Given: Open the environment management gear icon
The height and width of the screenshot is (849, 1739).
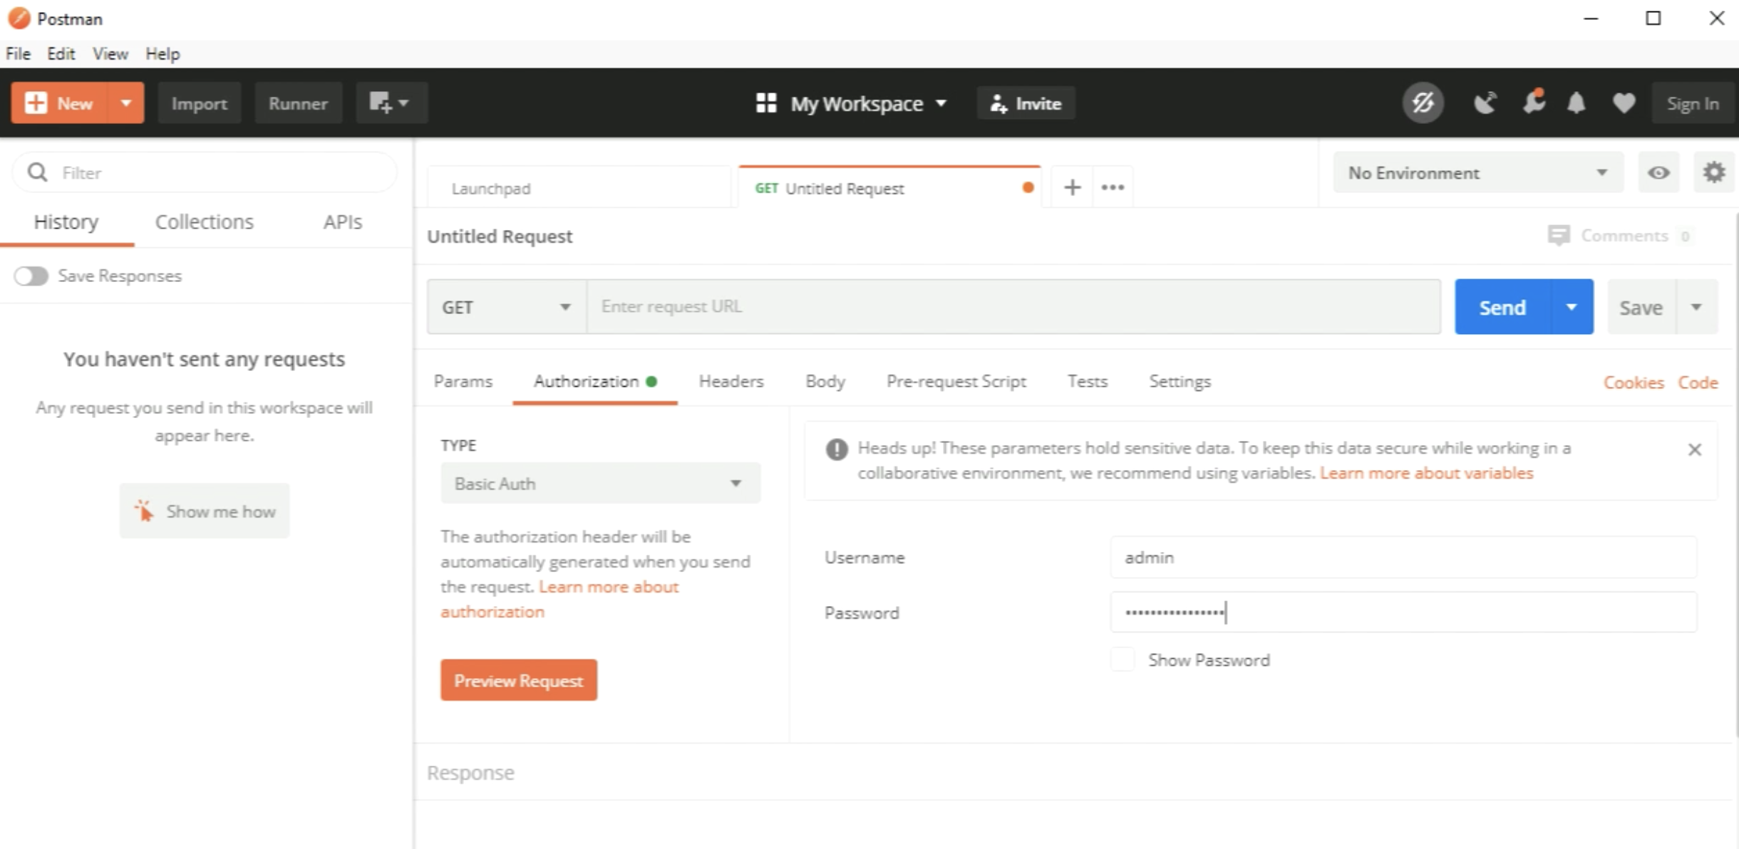Looking at the screenshot, I should pos(1713,172).
